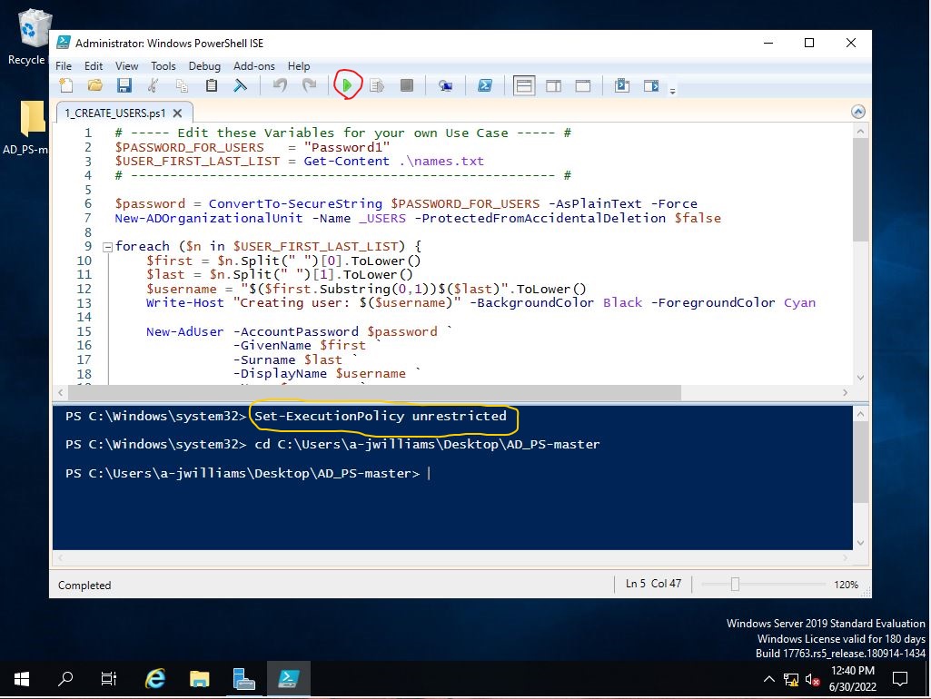Collapse the foreach block on line 9
The image size is (931, 699).
click(x=107, y=247)
